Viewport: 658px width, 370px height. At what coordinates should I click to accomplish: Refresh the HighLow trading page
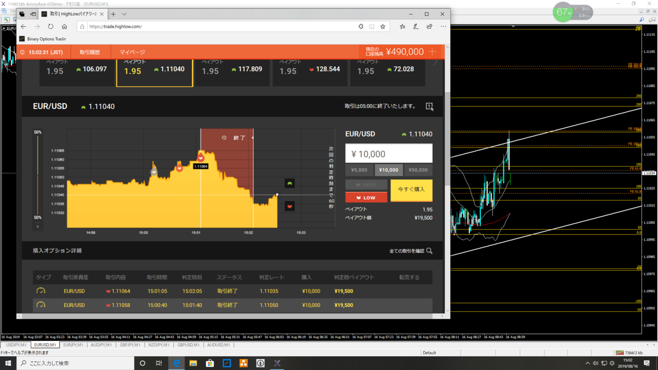(50, 26)
